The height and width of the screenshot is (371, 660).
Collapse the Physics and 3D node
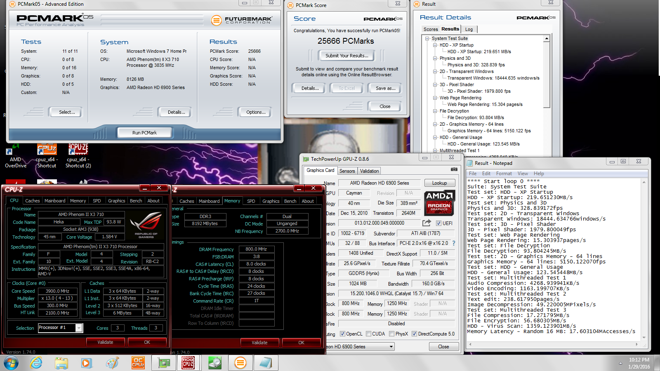pos(435,59)
